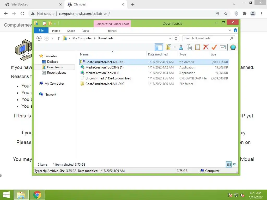Cut the selected file with the scissors icon
267x200 pixels.
coord(181,47)
